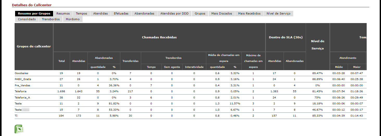Click TI total value 184

point(61,116)
